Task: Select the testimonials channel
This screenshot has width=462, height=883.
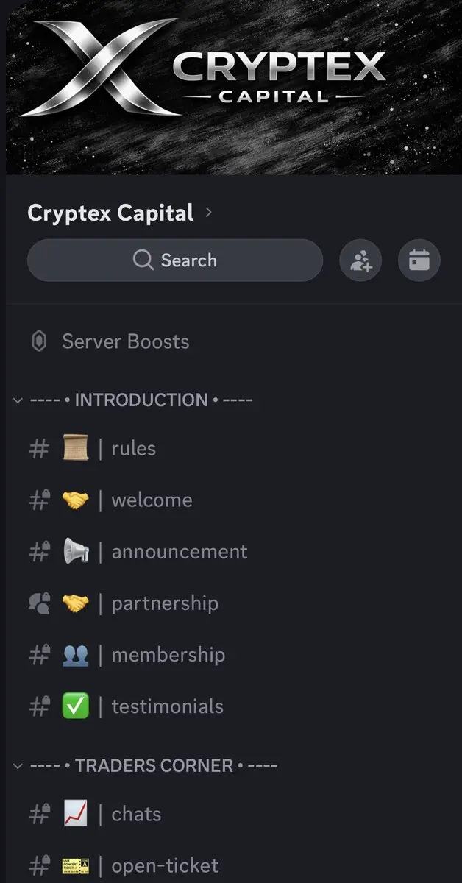Action: click(x=167, y=706)
